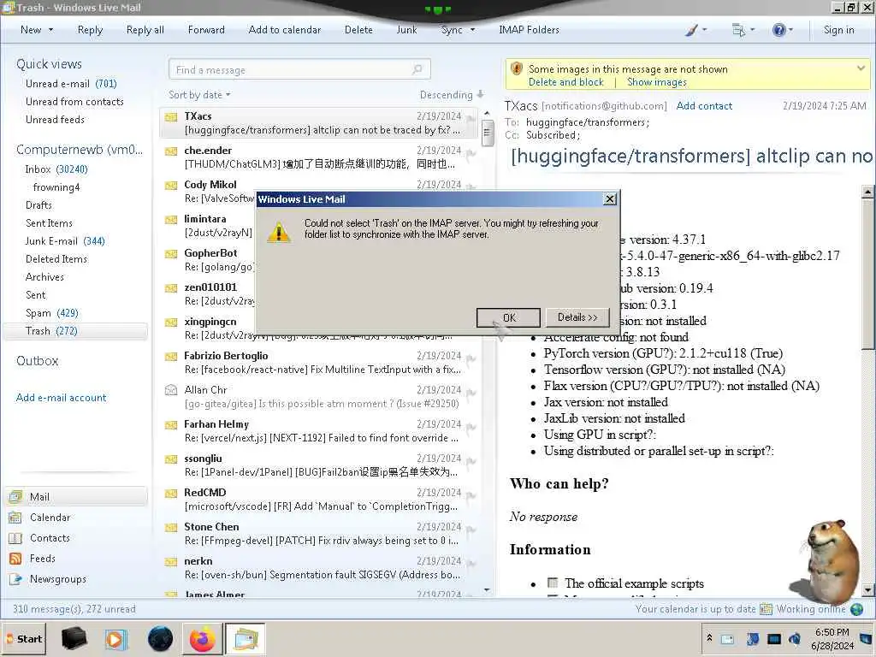Click OK in the Windows Live Mail dialog

pyautogui.click(x=508, y=317)
